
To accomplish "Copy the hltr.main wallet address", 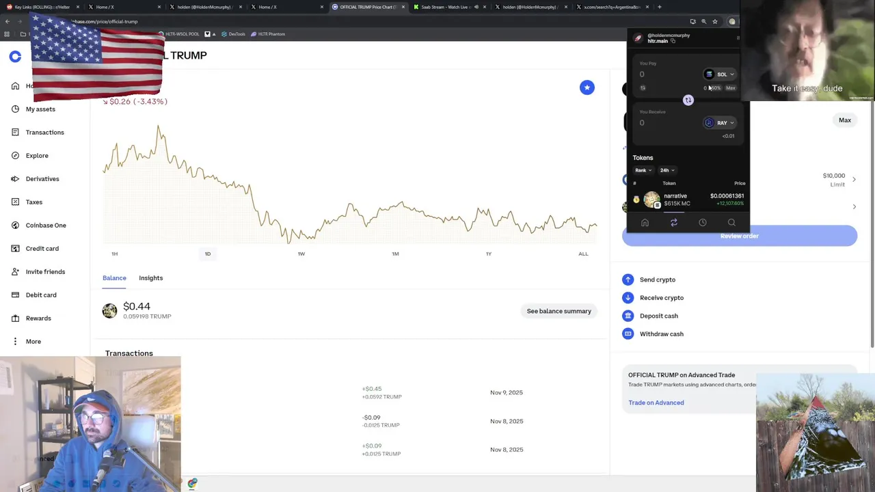I will 673,41.
